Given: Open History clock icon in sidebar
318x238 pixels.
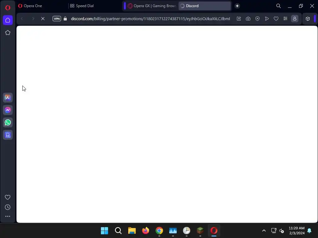Looking at the screenshot, I should pos(8,207).
